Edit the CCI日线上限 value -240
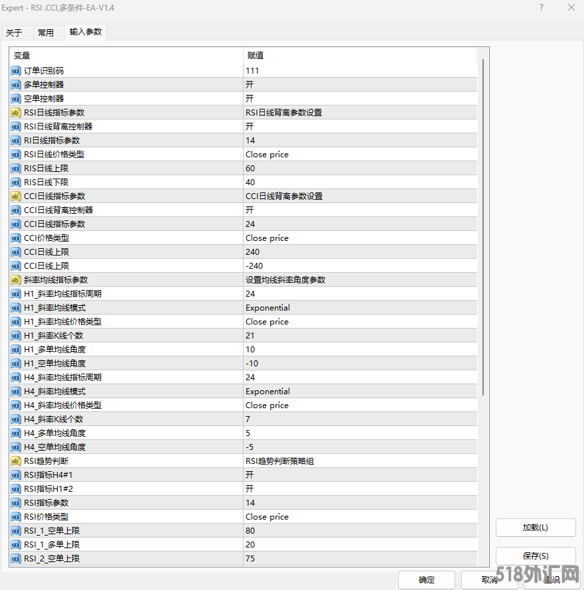The width and height of the screenshot is (584, 590). (360, 265)
